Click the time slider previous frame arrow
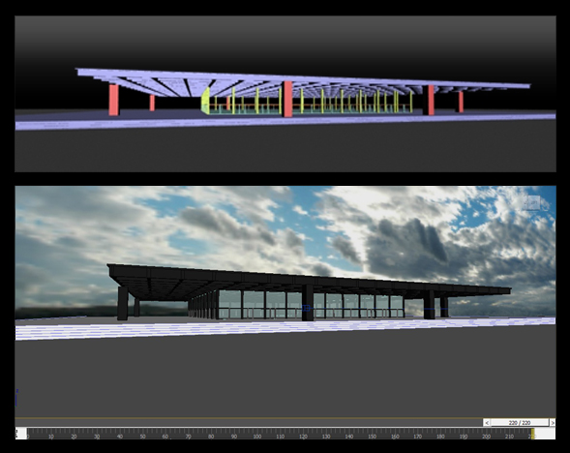Image resolution: width=570 pixels, height=453 pixels. [487, 422]
